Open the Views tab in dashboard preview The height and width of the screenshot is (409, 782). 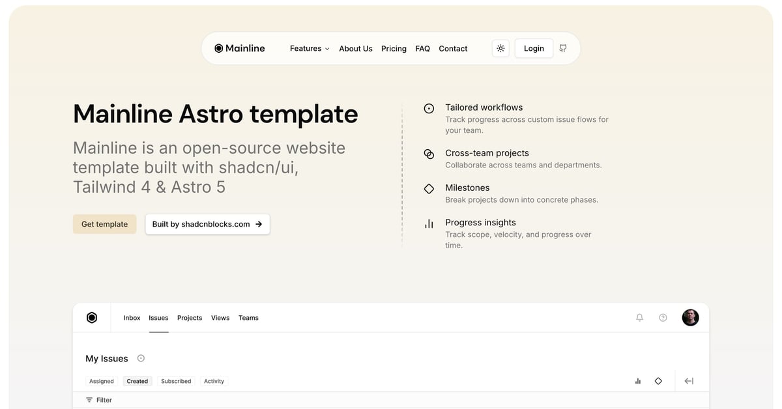click(x=220, y=318)
